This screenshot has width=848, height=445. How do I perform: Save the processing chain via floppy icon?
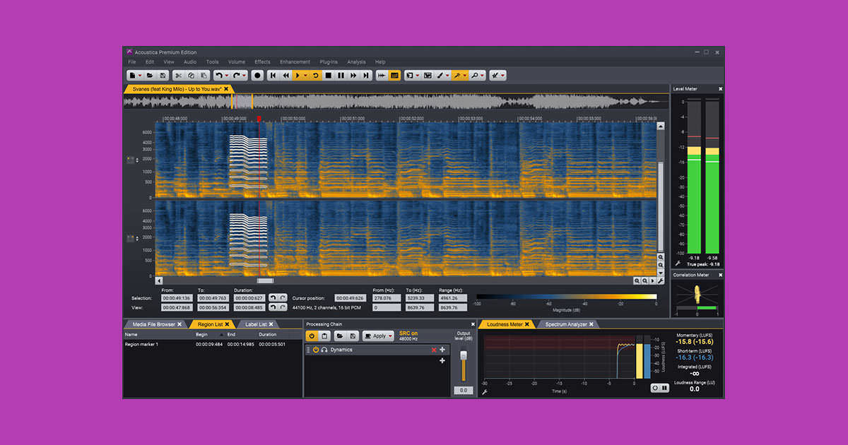pos(353,336)
